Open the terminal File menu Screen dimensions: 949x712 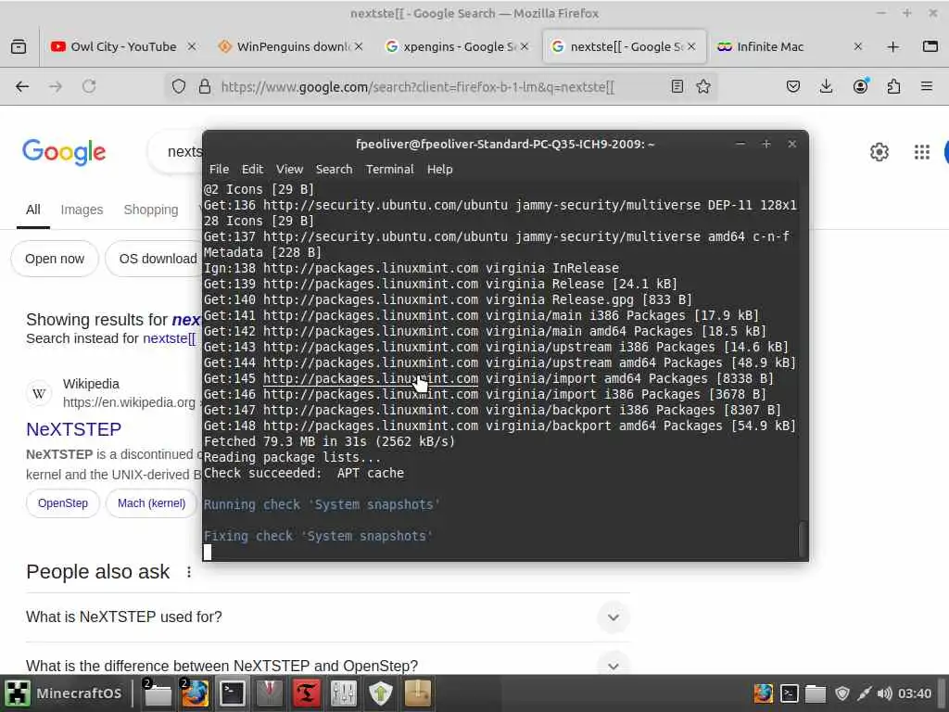[219, 170]
